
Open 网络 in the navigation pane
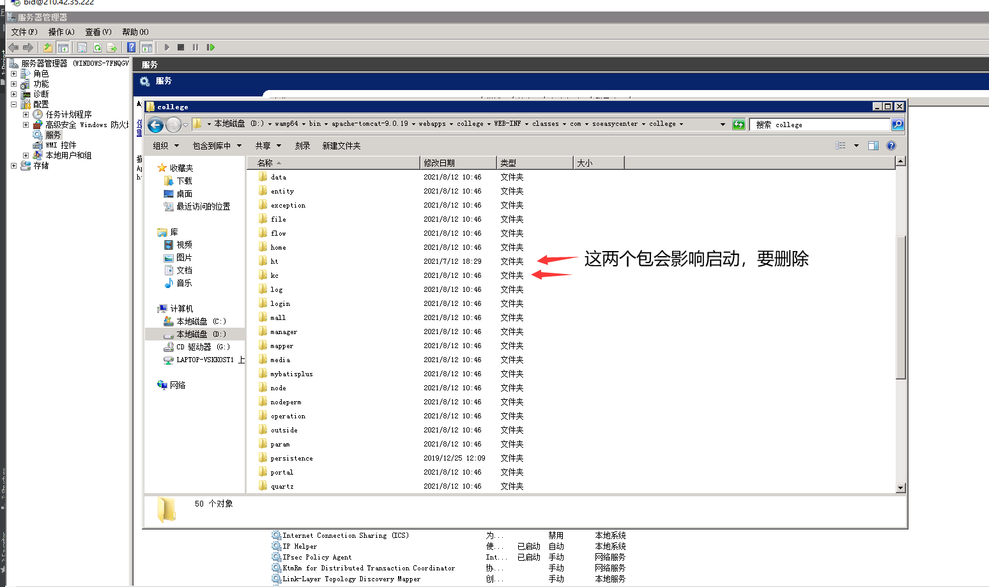point(178,385)
